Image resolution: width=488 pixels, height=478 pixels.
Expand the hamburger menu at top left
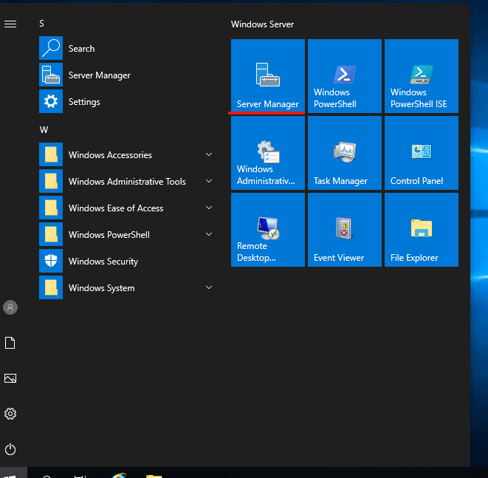tap(10, 24)
